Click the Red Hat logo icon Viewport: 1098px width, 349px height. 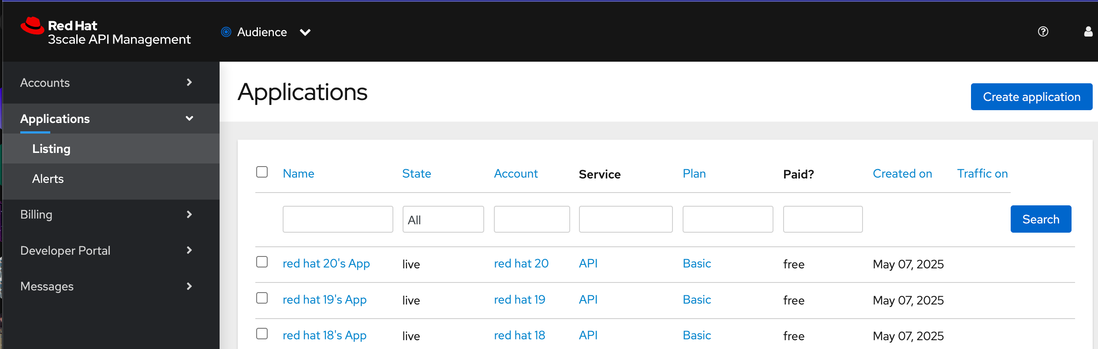32,26
